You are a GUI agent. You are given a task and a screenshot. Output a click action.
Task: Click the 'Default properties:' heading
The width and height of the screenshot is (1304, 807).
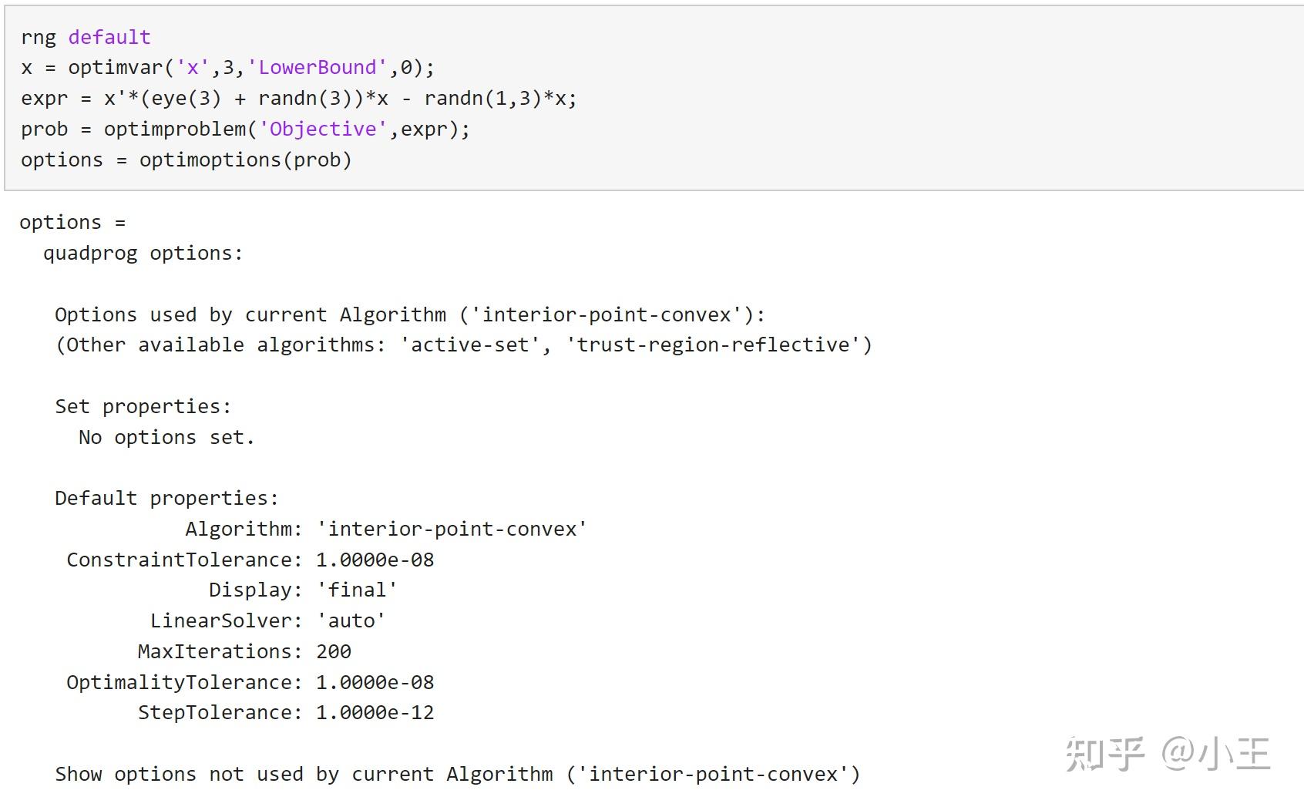[x=166, y=498]
